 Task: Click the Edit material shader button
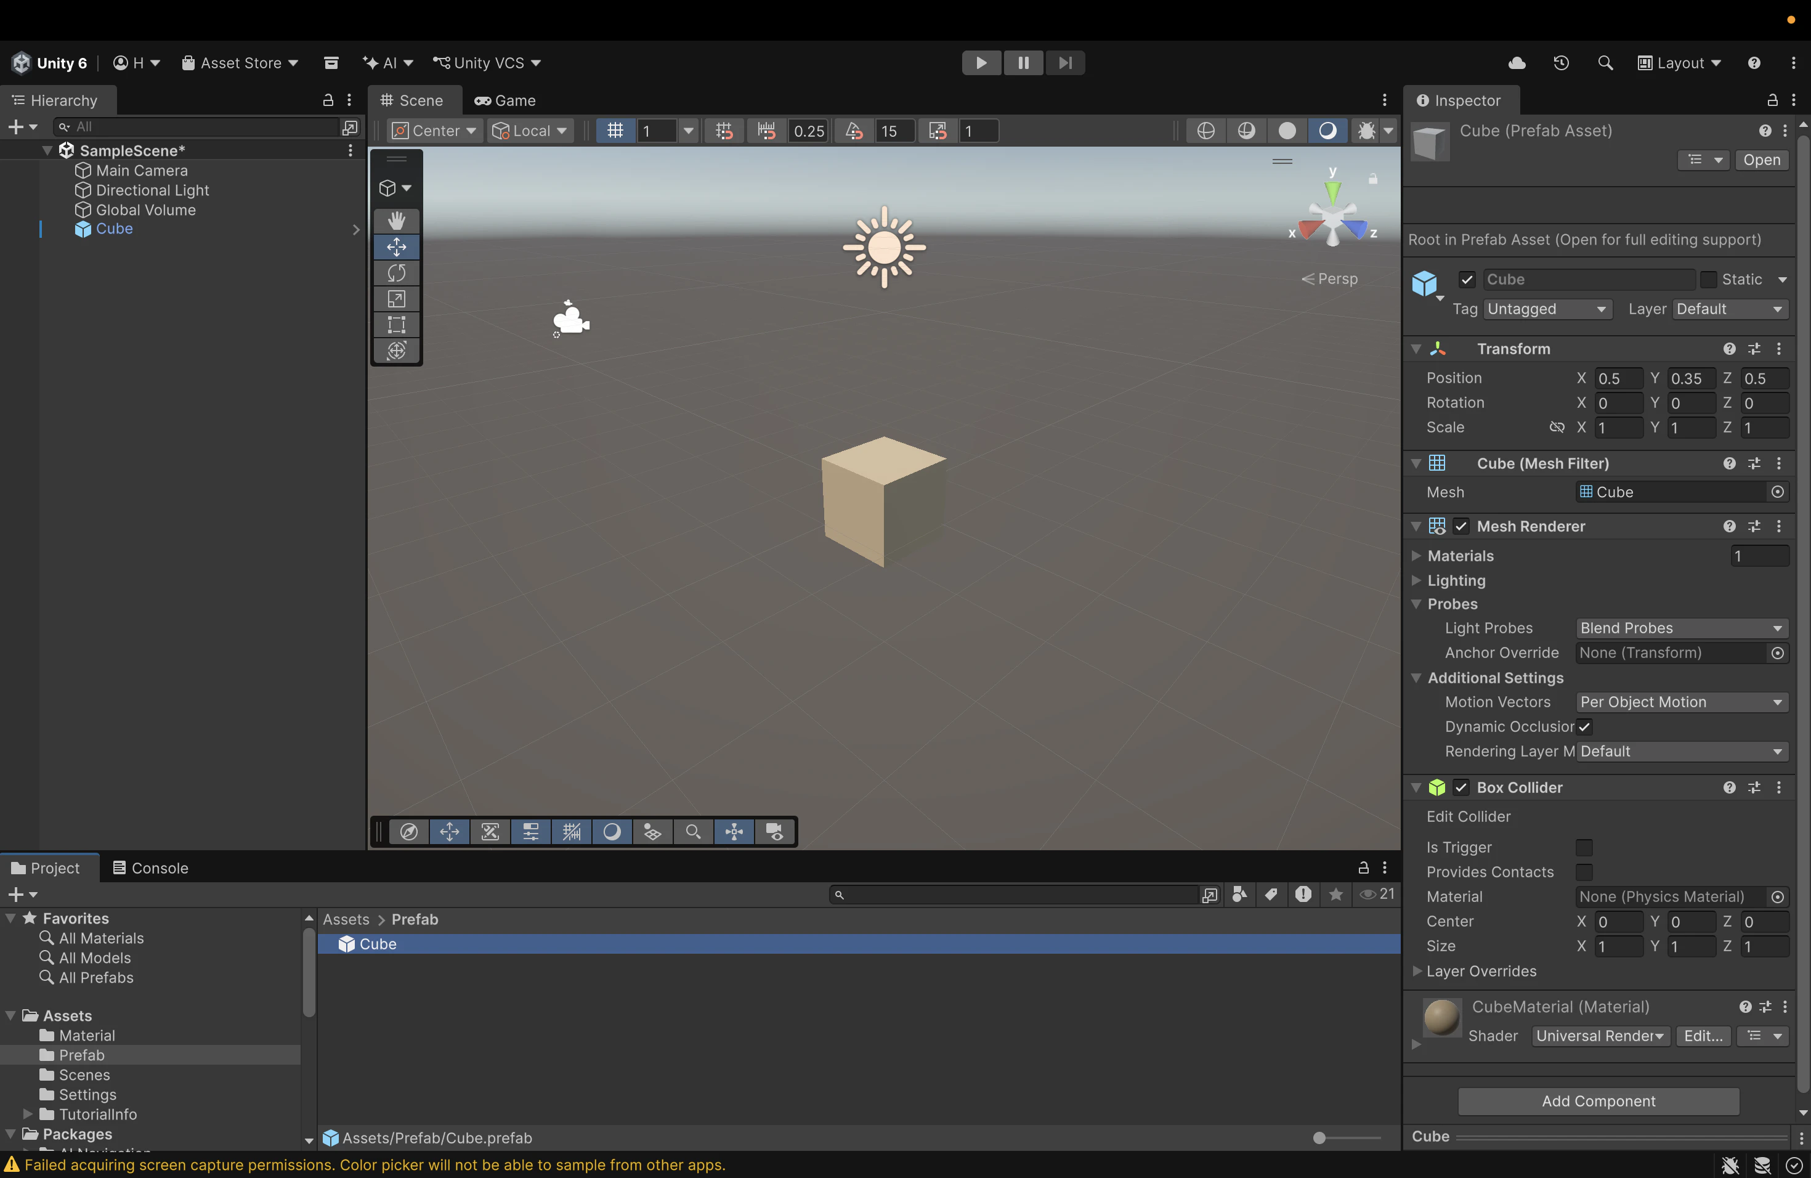(1703, 1036)
